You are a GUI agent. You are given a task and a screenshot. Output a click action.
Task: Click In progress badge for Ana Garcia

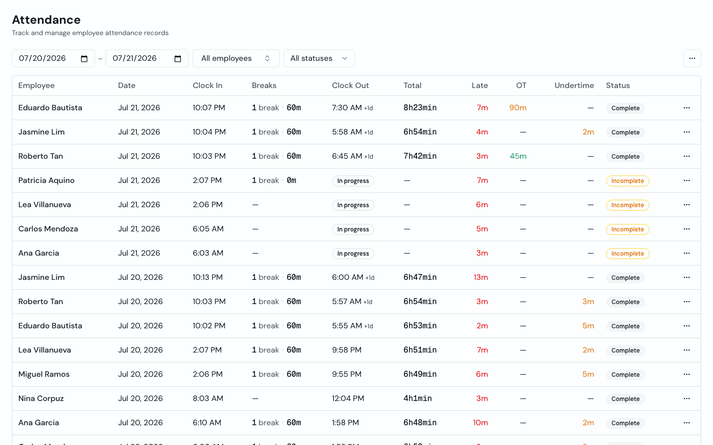click(353, 254)
